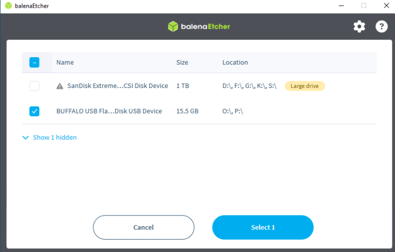Click the Large drive warning badge
Image resolution: width=395 pixels, height=252 pixels.
coord(305,86)
